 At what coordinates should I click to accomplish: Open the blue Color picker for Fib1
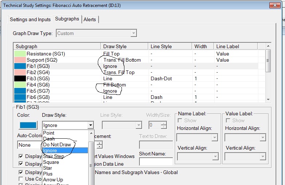28,125
